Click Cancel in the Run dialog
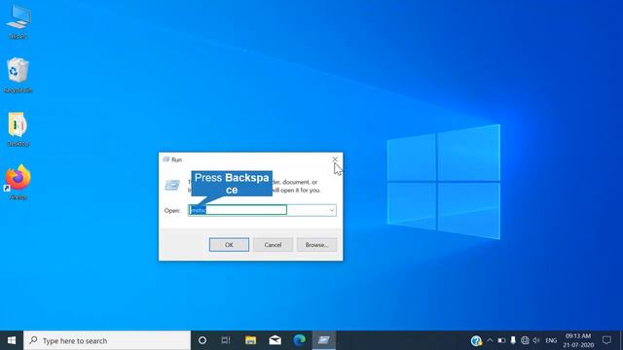The height and width of the screenshot is (350, 623). click(273, 245)
